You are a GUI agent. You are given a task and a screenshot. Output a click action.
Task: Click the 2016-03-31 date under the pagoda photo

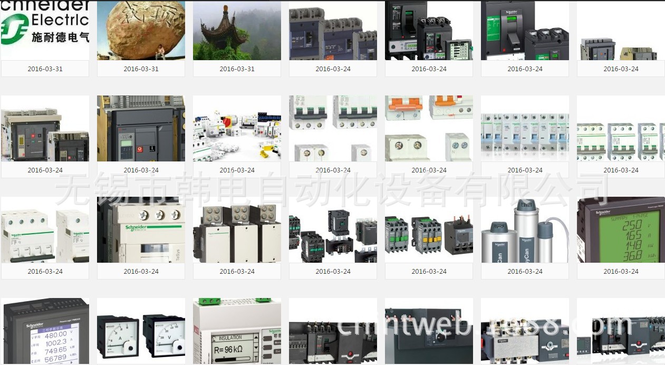point(237,69)
